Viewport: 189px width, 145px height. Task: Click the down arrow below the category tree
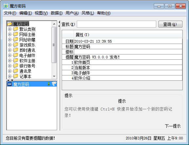click(x=12, y=80)
